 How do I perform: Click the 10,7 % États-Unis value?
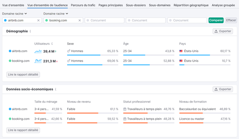(x=226, y=61)
